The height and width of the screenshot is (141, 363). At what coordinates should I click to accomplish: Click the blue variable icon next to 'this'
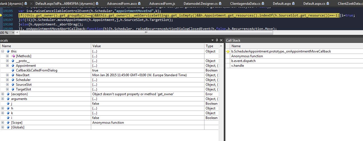pyautogui.click(x=8, y=51)
